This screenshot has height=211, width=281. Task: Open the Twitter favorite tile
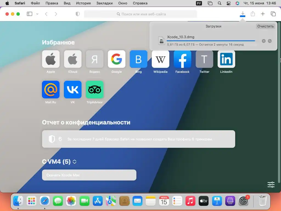click(204, 59)
